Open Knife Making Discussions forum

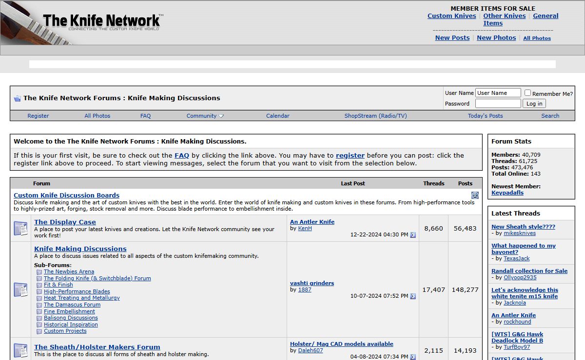click(80, 249)
